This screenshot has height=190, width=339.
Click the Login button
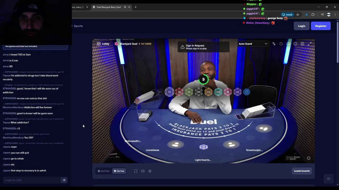tap(302, 26)
